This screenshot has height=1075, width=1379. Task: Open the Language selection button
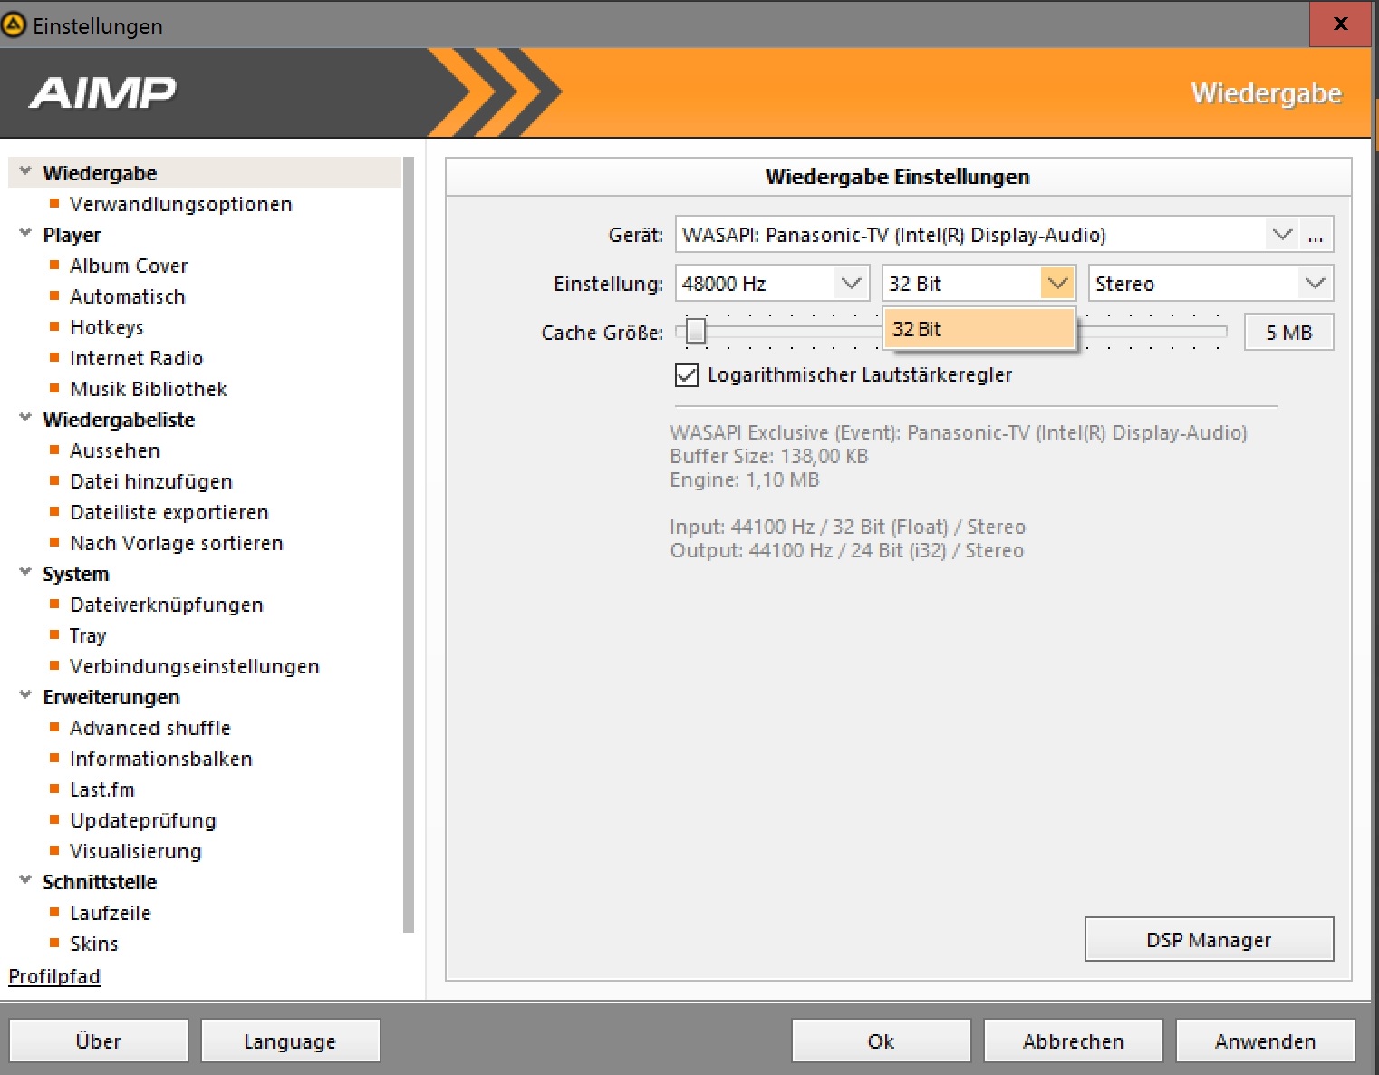(290, 1041)
